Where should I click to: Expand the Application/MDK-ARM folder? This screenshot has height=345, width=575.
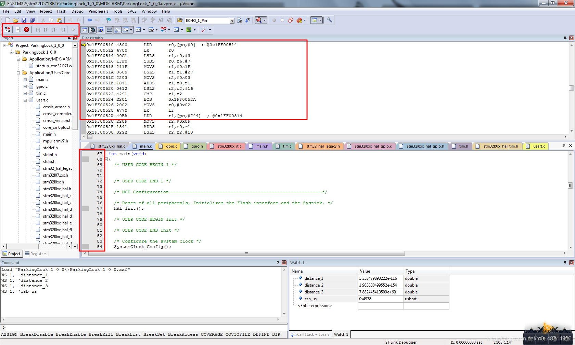(x=18, y=59)
